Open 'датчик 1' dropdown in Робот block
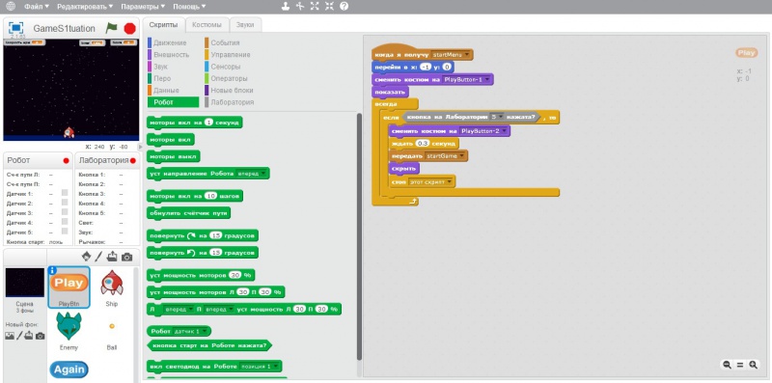Image resolution: width=772 pixels, height=383 pixels. click(190, 331)
